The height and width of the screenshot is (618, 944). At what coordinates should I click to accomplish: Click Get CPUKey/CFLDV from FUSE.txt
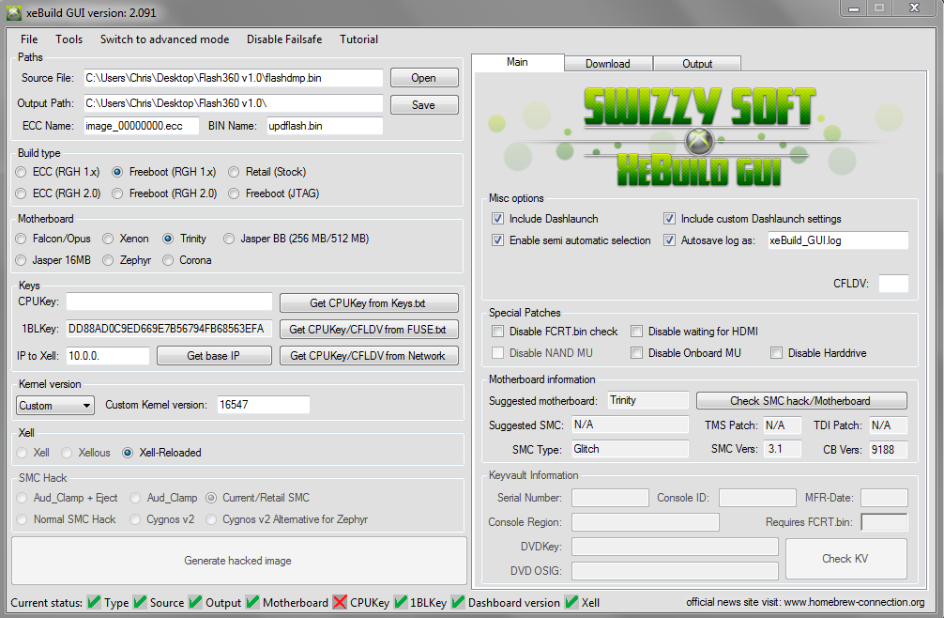tap(369, 330)
